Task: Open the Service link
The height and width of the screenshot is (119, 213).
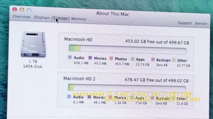Action: [x=201, y=23]
